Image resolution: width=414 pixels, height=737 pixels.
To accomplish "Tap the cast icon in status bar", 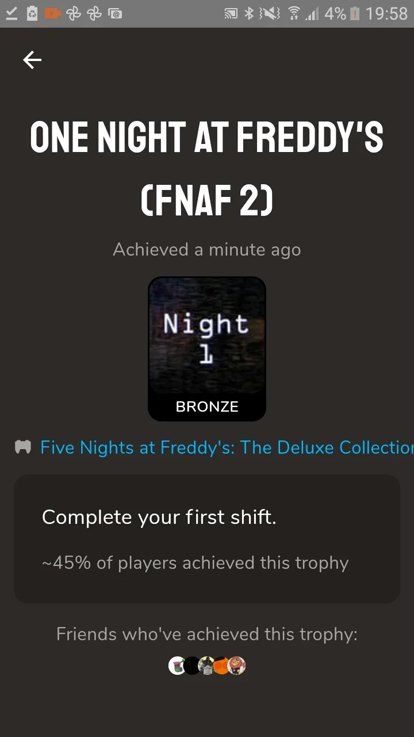I will tap(231, 13).
